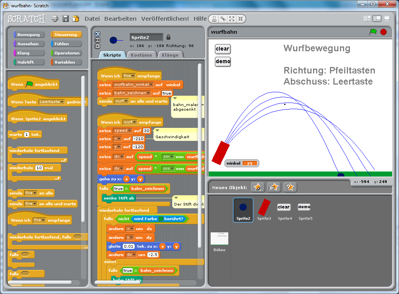Enter presentation mode
Viewport: 399px width, 294px height.
pyautogui.click(x=387, y=18)
